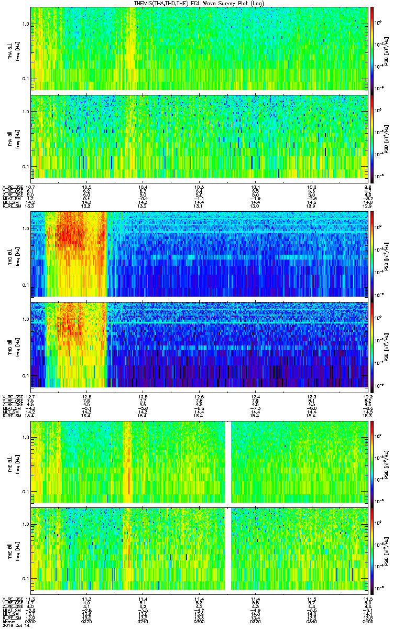The image size is (393, 629).
Task: Click the THE B-parallel spectrogram right of the data gap
Action: (x=300, y=549)
